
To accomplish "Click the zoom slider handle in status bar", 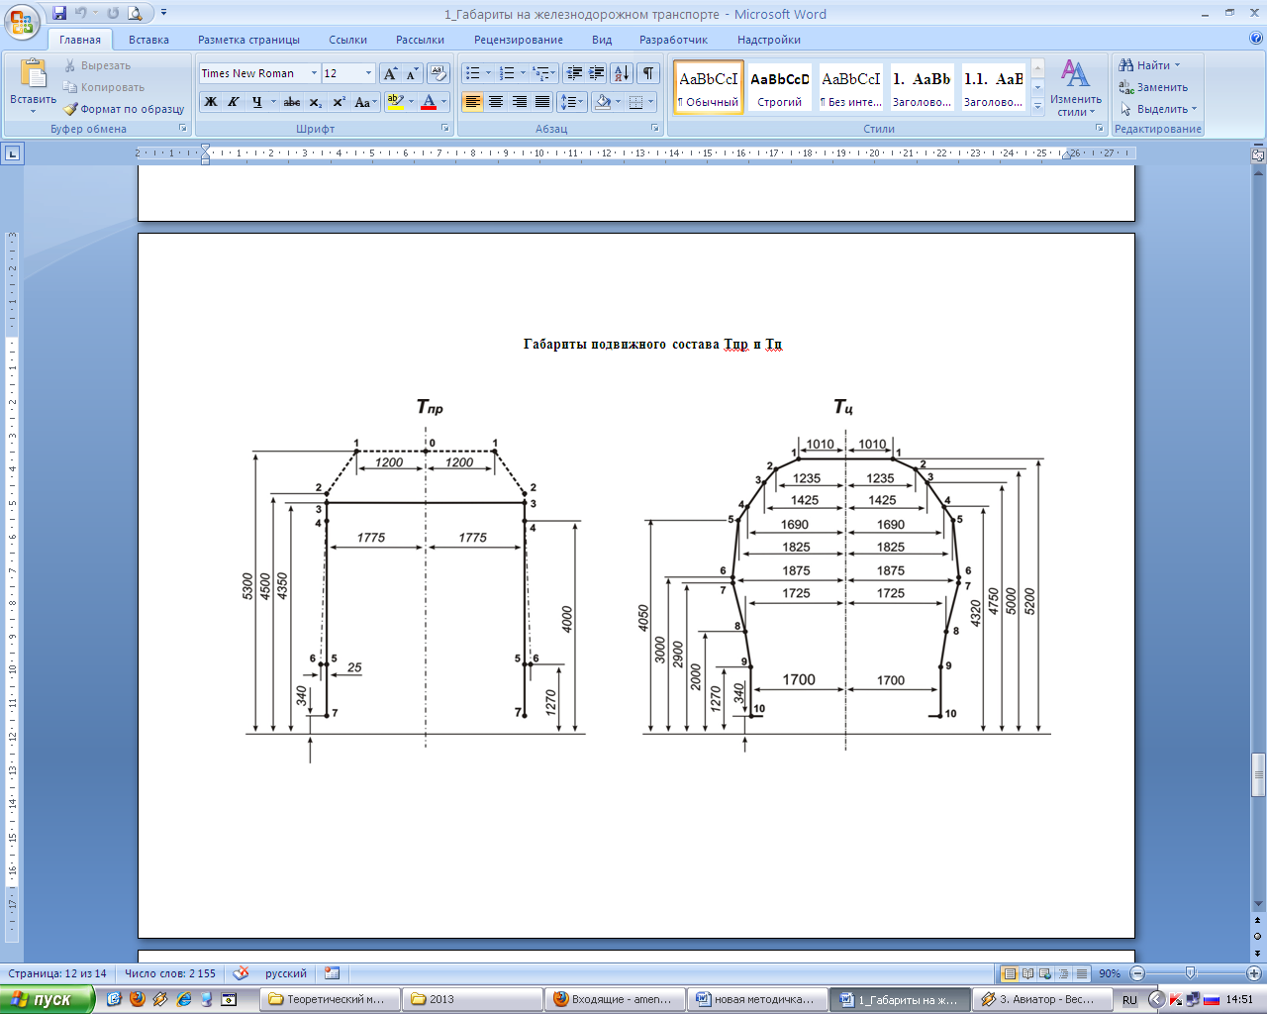I will (1190, 973).
